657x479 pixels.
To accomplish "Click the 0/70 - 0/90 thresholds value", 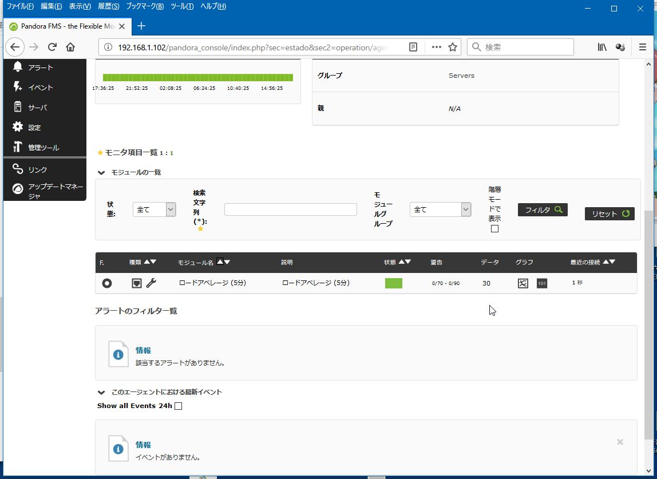I will click(x=446, y=283).
